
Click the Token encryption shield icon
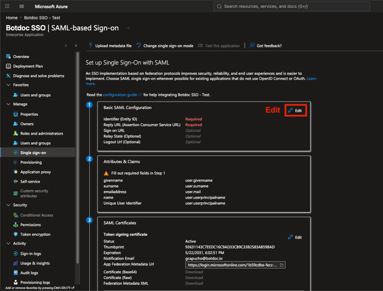point(15,234)
